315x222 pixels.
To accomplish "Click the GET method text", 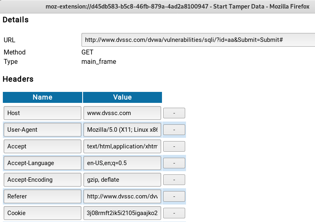I will [x=87, y=52].
